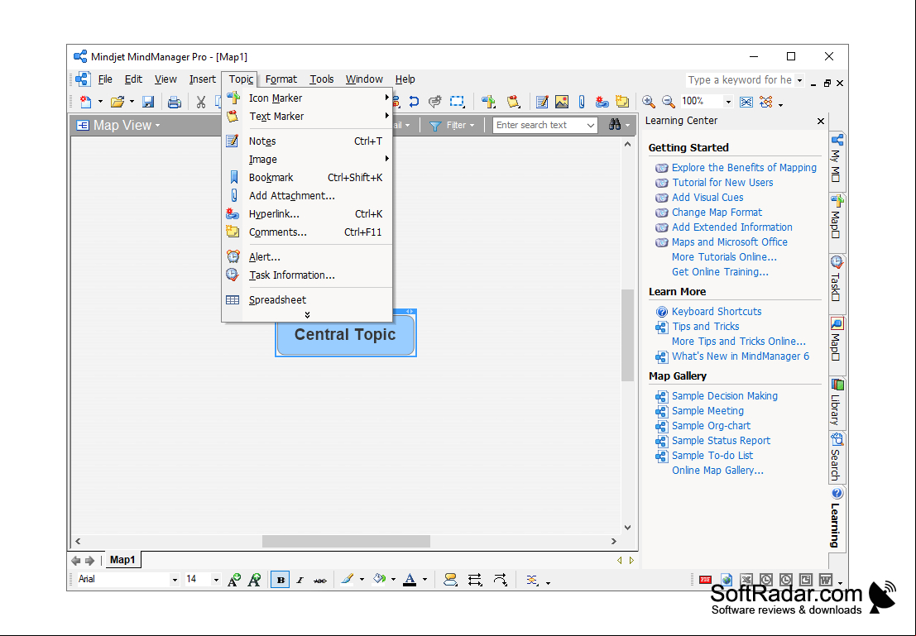Click the Alert... menu item
Screen dimensions: 916x636
[x=307, y=257]
